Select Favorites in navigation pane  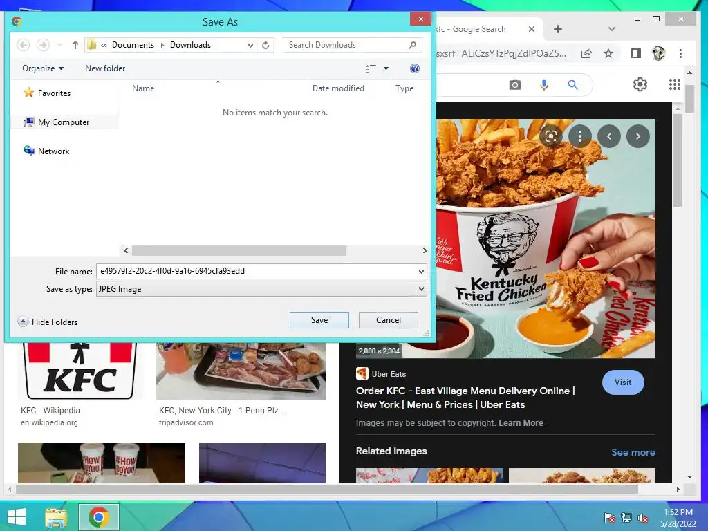48,93
